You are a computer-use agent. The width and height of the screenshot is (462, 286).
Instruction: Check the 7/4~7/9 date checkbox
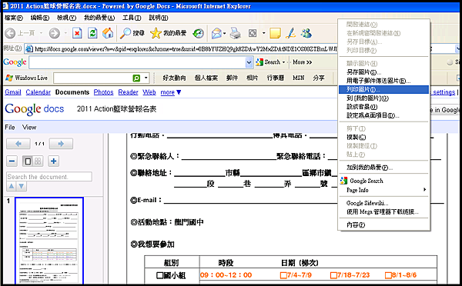click(x=283, y=275)
